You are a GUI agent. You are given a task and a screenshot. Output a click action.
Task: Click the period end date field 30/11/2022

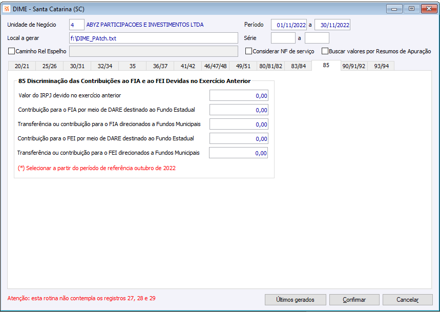(x=332, y=25)
